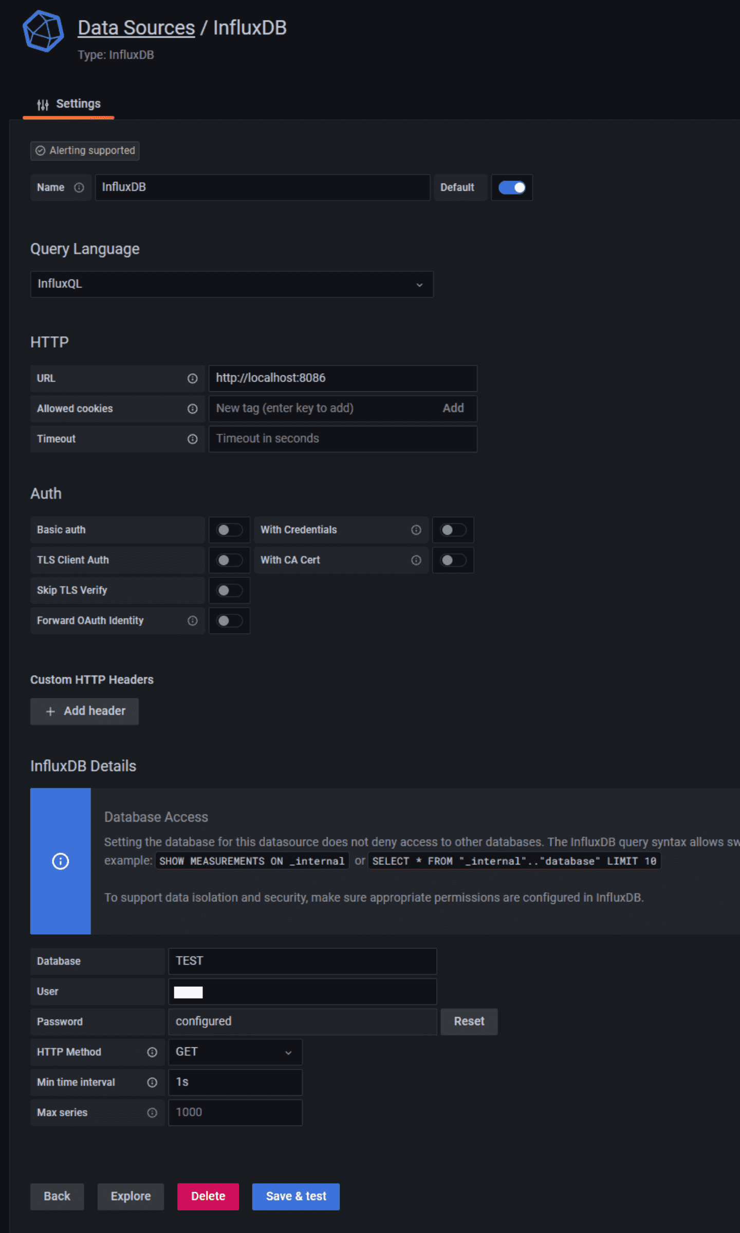Click the With CA Cert info icon
The image size is (740, 1233).
point(416,560)
